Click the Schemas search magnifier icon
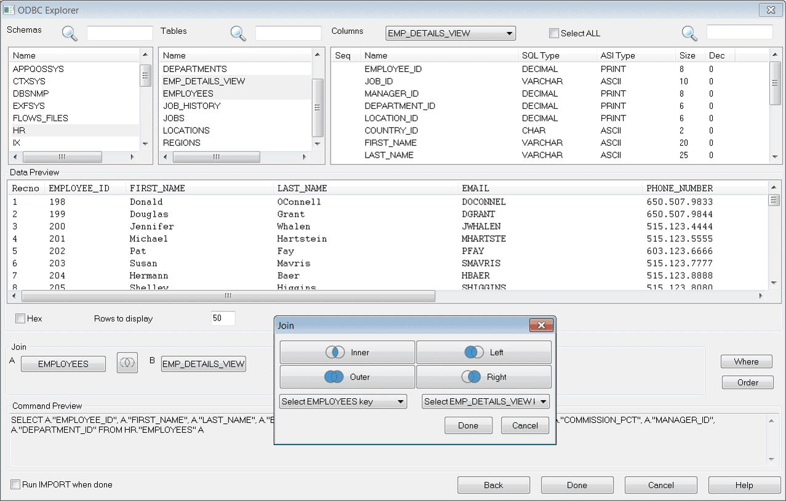 (x=70, y=33)
